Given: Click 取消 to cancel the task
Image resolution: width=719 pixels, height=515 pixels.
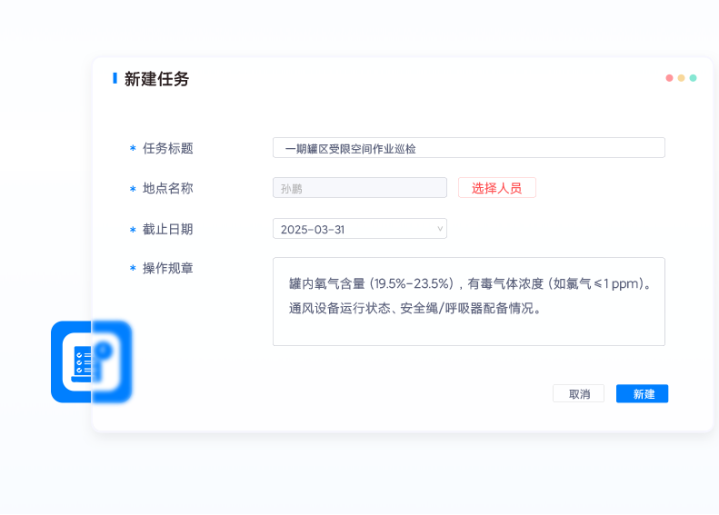Looking at the screenshot, I should pos(578,394).
